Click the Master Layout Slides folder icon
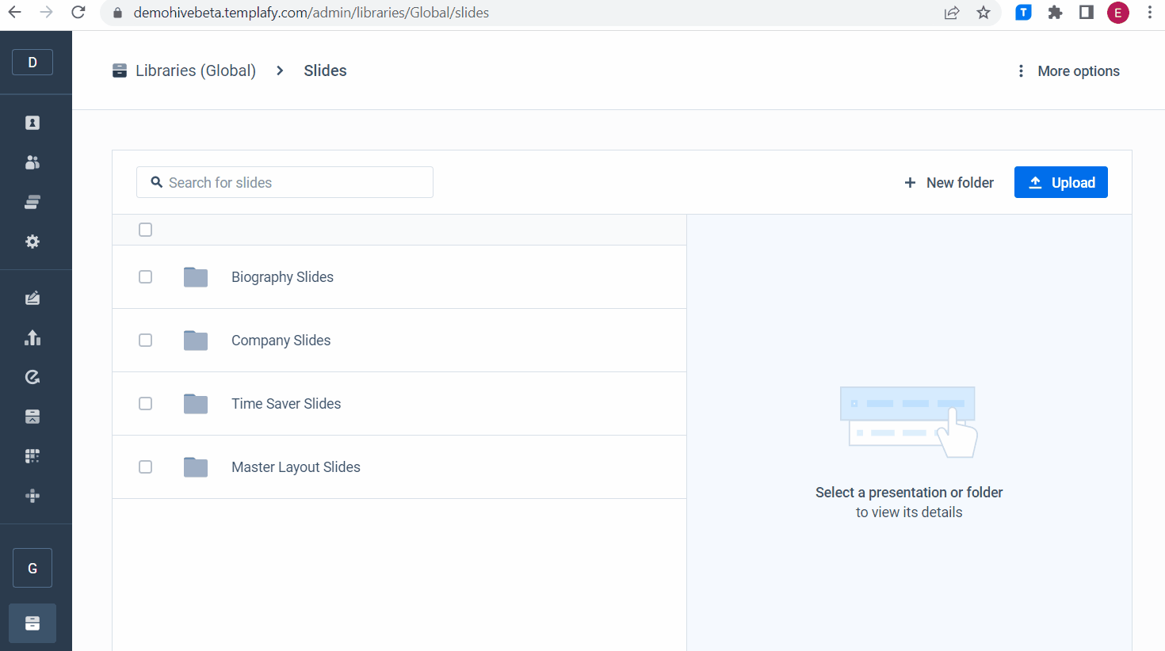Image resolution: width=1165 pixels, height=651 pixels. click(196, 467)
